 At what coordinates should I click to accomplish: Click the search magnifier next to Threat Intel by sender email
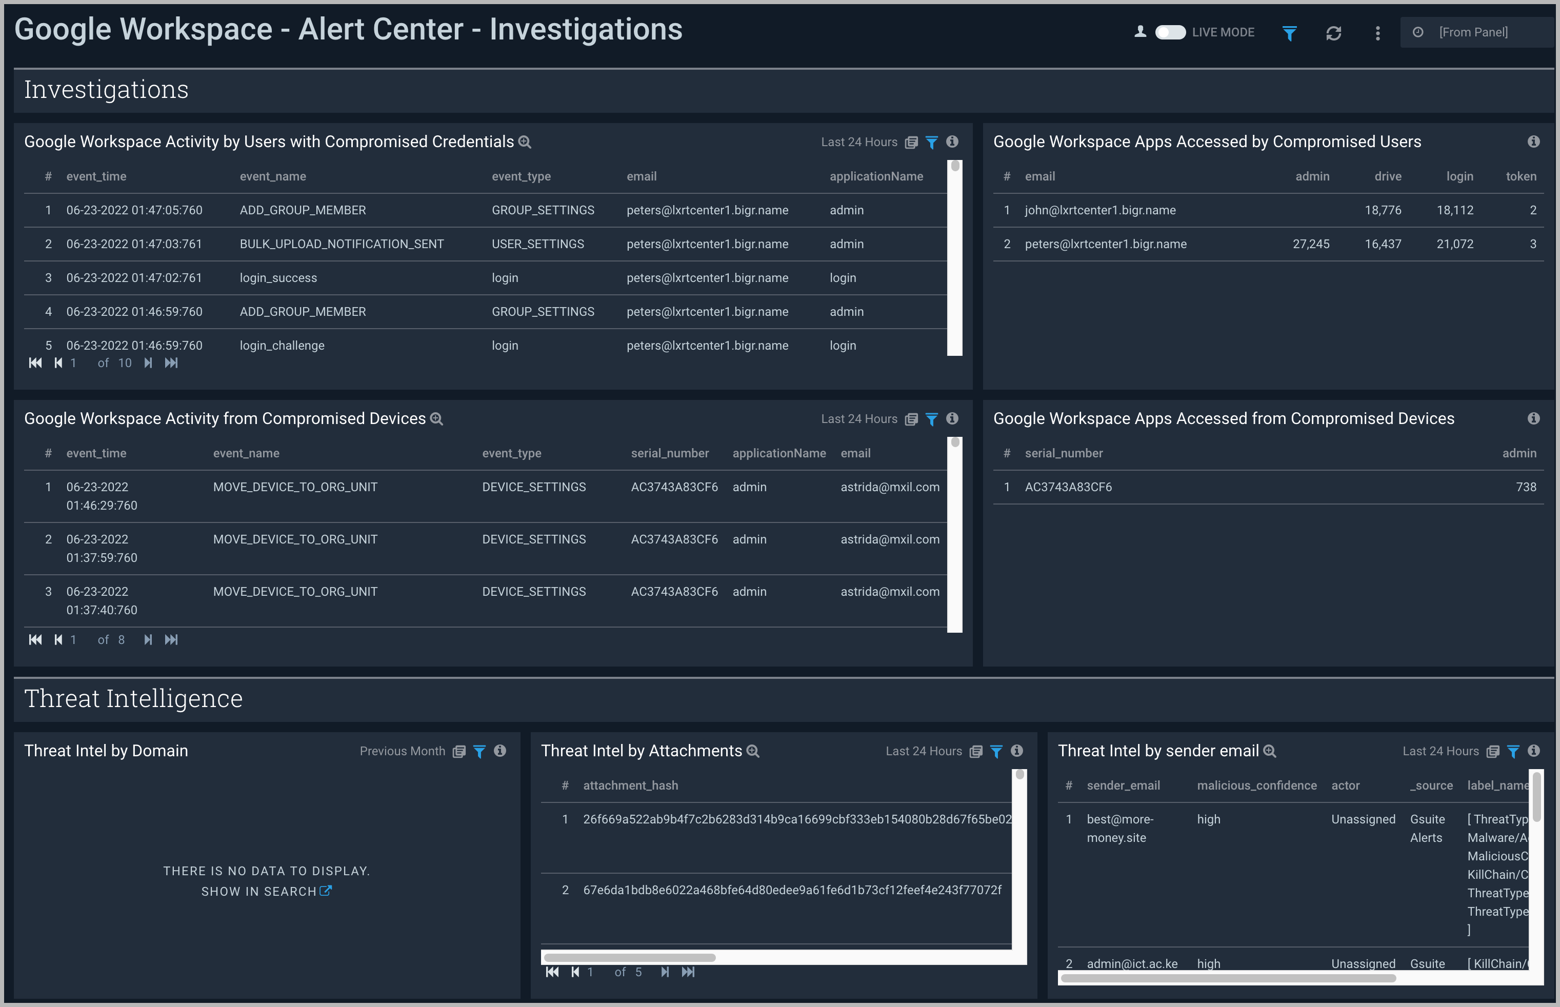[1269, 752]
